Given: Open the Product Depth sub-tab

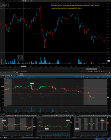Looking at the screenshot, I should tap(21, 75).
